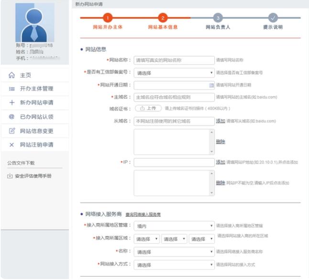Click the IP list box
309x280 pixels.
click(x=174, y=183)
